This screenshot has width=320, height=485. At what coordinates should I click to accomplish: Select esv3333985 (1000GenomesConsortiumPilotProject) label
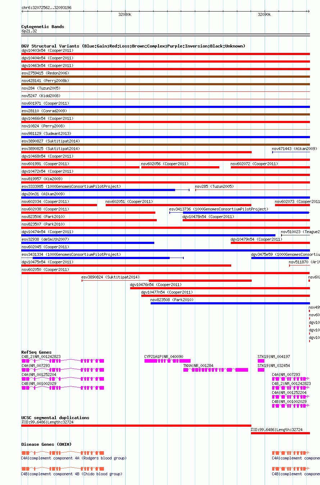click(x=71, y=186)
